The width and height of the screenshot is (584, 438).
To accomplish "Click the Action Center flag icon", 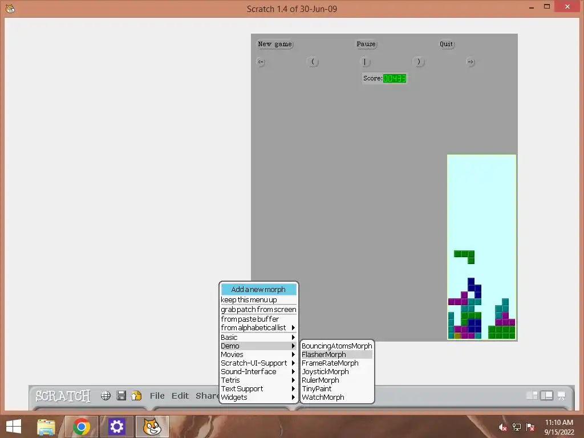I will [x=530, y=427].
